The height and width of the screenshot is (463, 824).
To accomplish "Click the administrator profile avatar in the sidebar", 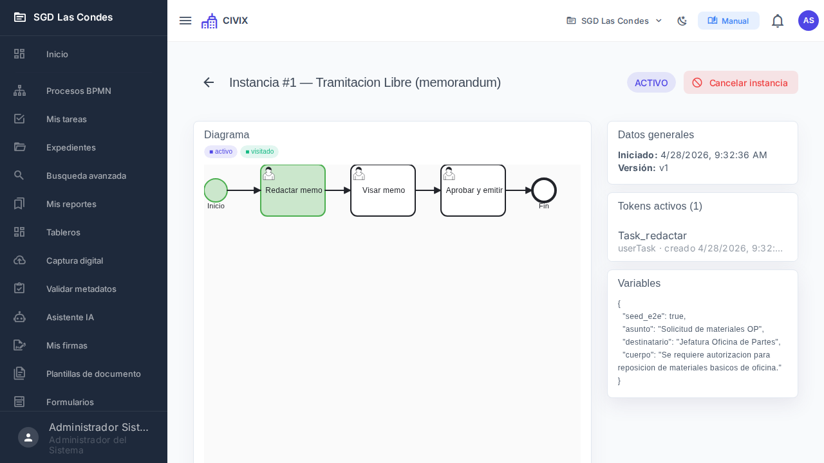I will (28, 437).
